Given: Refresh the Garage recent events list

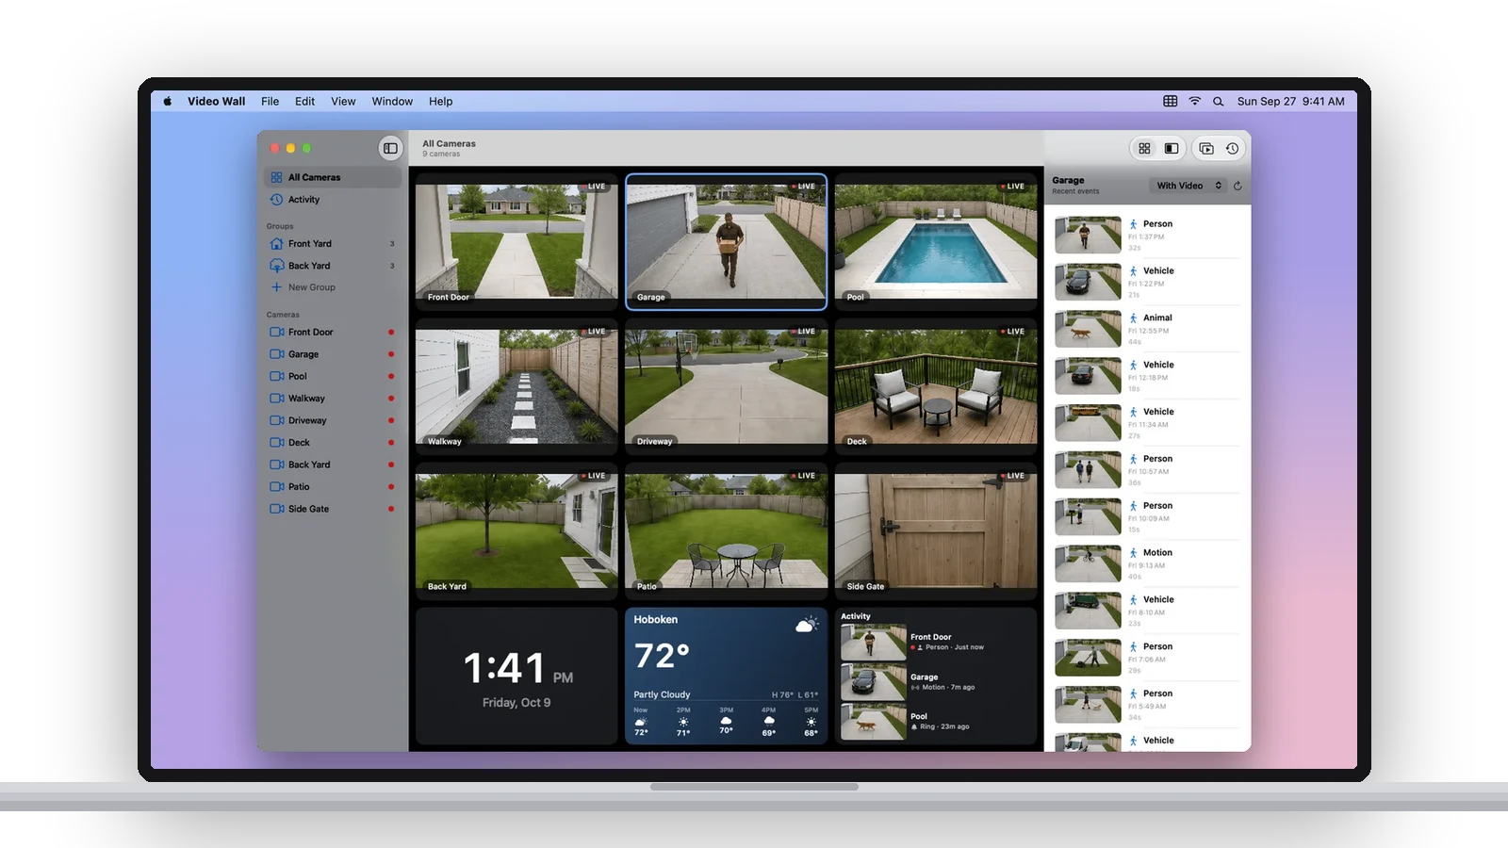Looking at the screenshot, I should pyautogui.click(x=1238, y=186).
